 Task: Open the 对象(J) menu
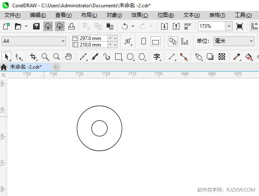(114, 15)
